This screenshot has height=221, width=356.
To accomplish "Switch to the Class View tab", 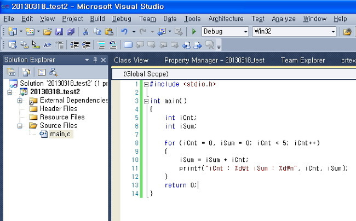I will [x=131, y=60].
